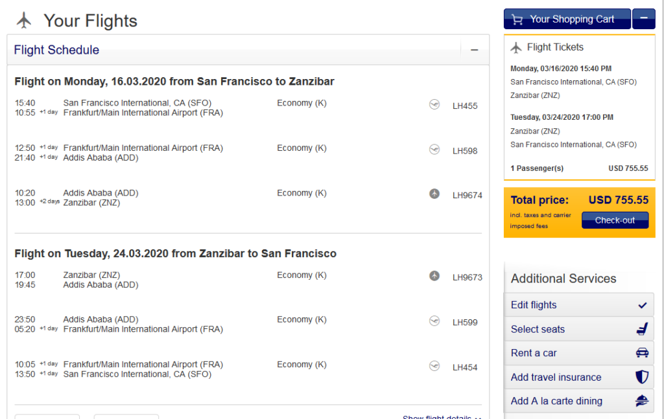
Task: Open the Select seats option
Action: click(x=579, y=329)
